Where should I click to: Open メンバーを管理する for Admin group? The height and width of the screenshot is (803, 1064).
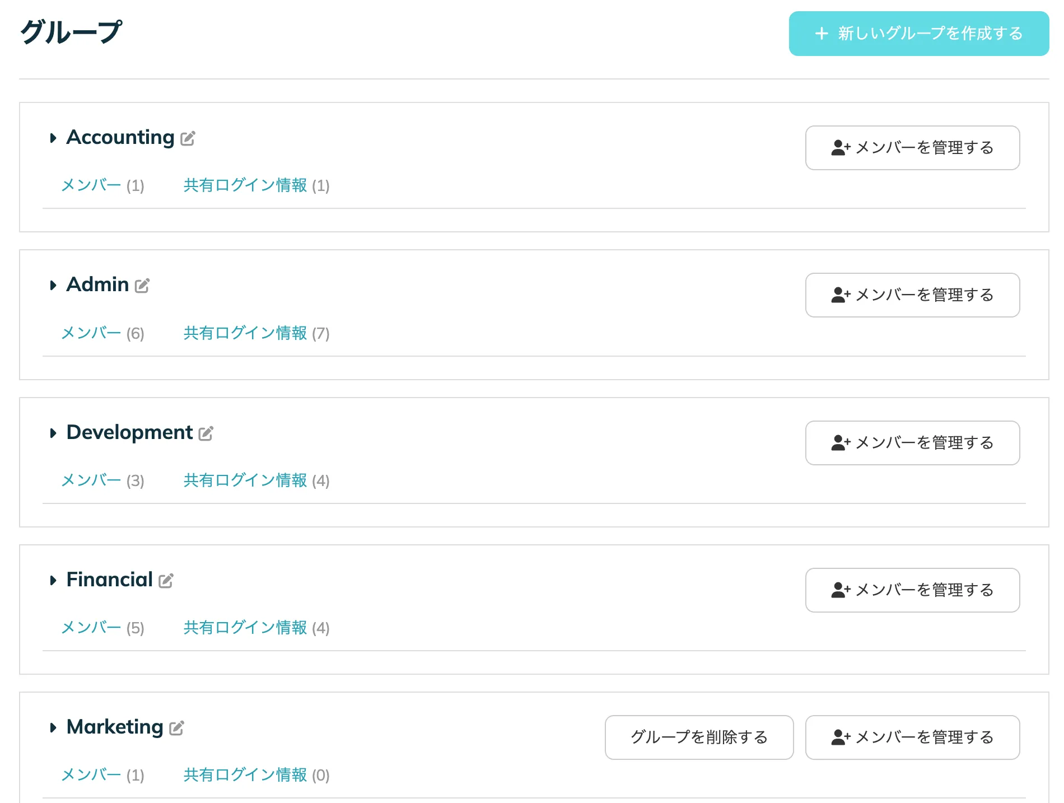click(x=912, y=295)
